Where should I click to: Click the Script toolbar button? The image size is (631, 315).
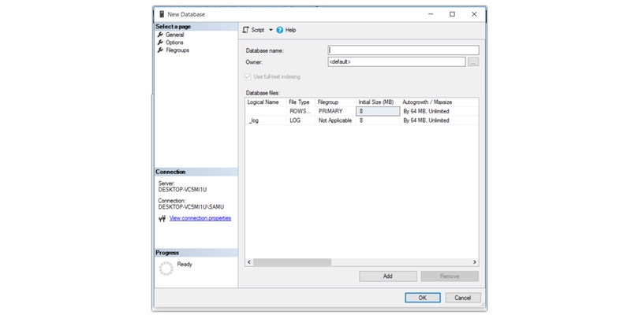click(254, 30)
